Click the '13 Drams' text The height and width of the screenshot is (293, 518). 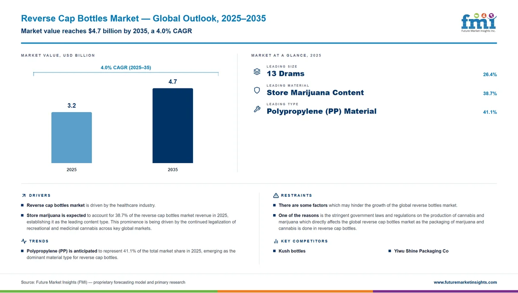[x=285, y=74]
